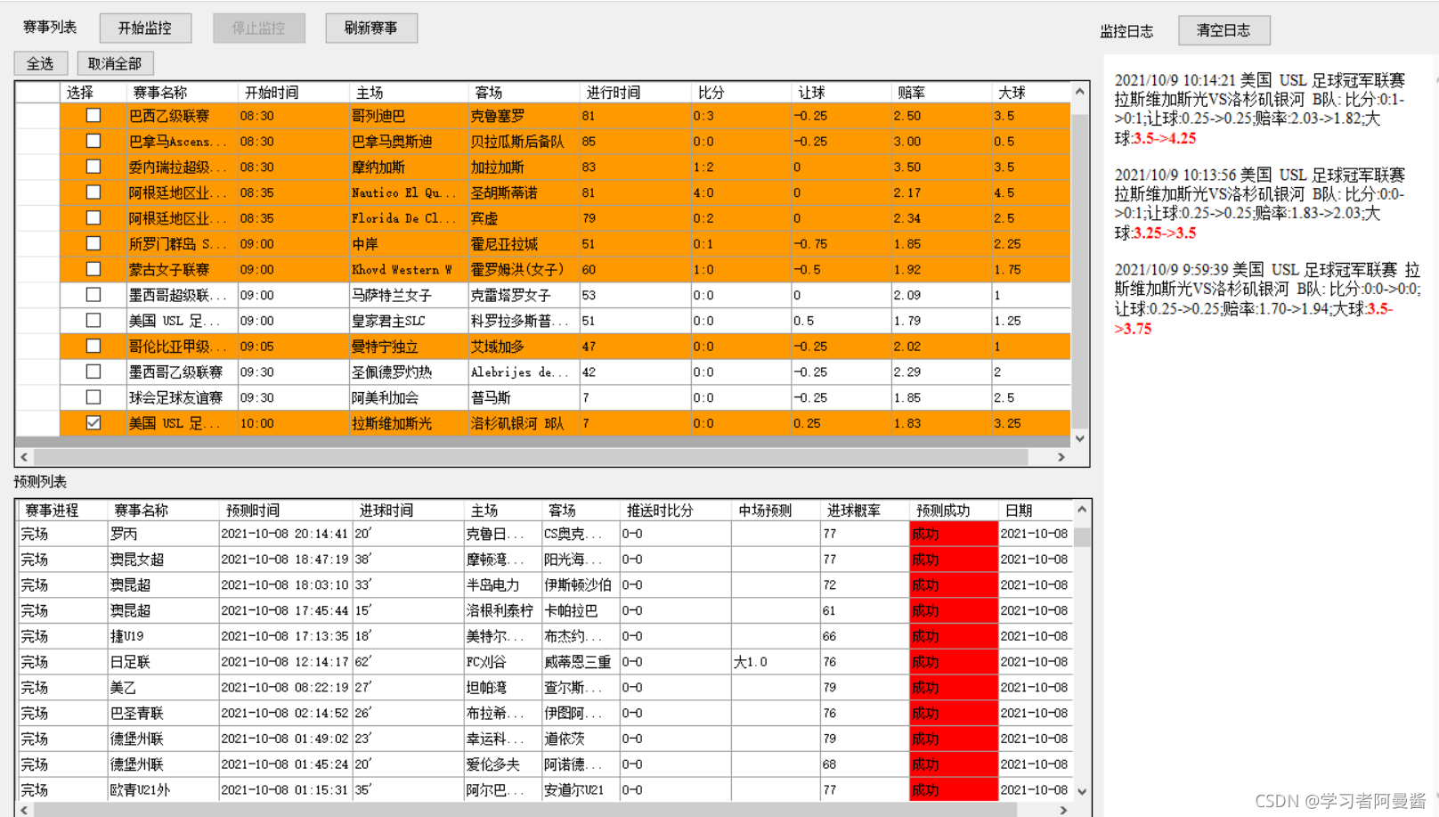Click the 预测成功 column header
The height and width of the screenshot is (817, 1439).
953,511
